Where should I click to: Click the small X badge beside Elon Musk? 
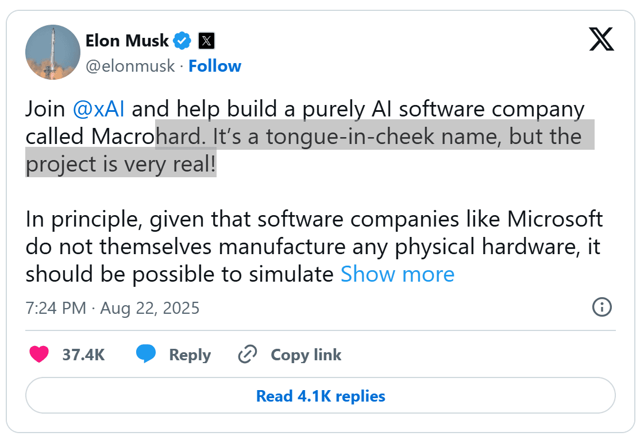[x=206, y=40]
